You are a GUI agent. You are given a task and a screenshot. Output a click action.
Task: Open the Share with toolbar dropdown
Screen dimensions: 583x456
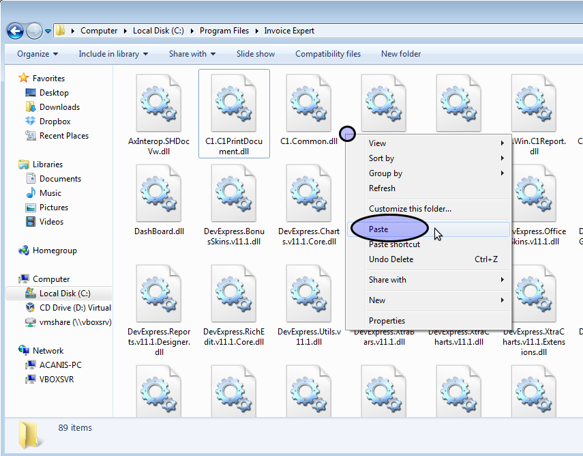click(192, 54)
